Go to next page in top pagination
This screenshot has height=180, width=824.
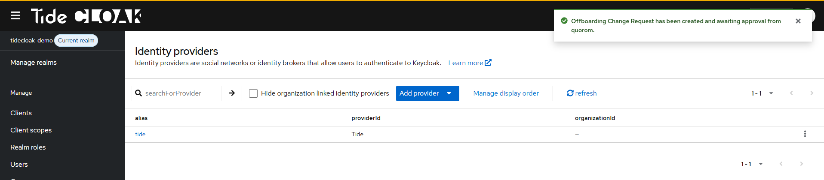812,93
